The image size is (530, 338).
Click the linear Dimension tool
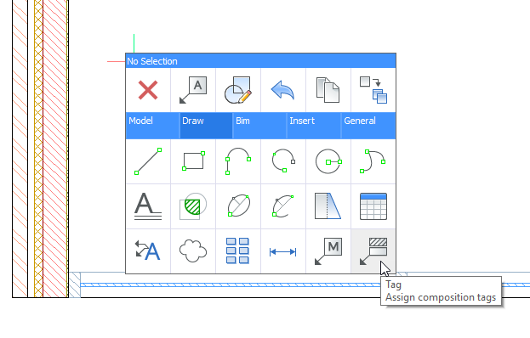(x=283, y=252)
